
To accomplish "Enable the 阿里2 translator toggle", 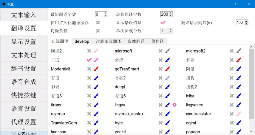I will (89, 51).
